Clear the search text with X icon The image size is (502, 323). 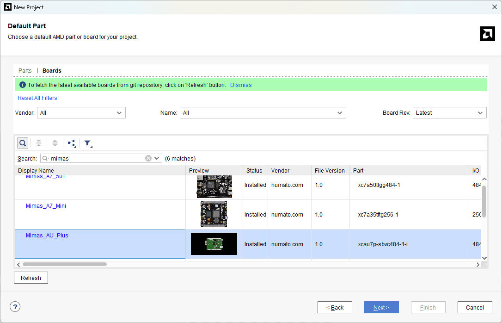coord(148,158)
